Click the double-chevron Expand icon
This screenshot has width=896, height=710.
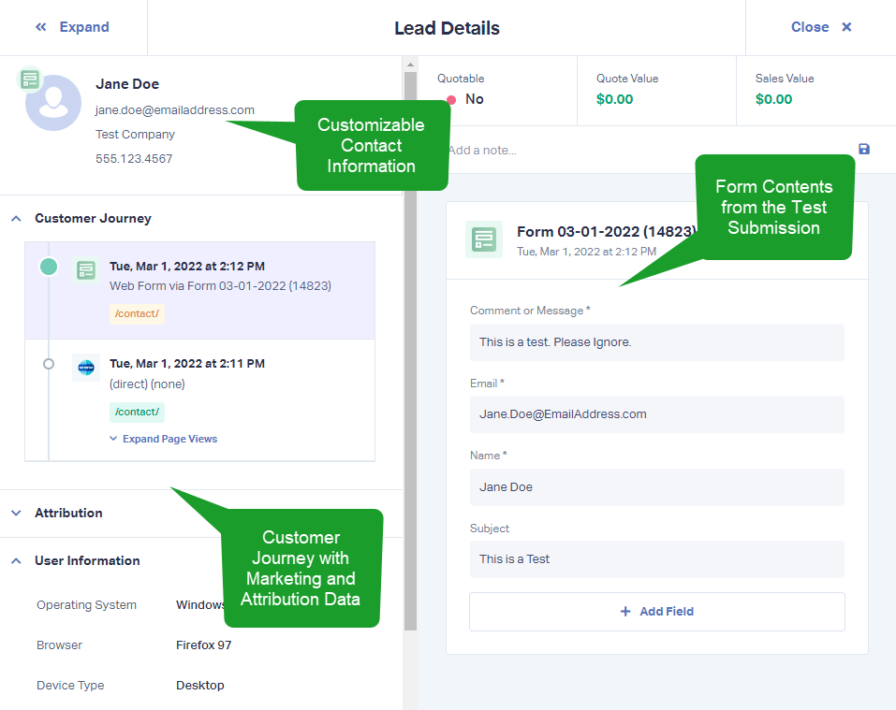click(40, 27)
